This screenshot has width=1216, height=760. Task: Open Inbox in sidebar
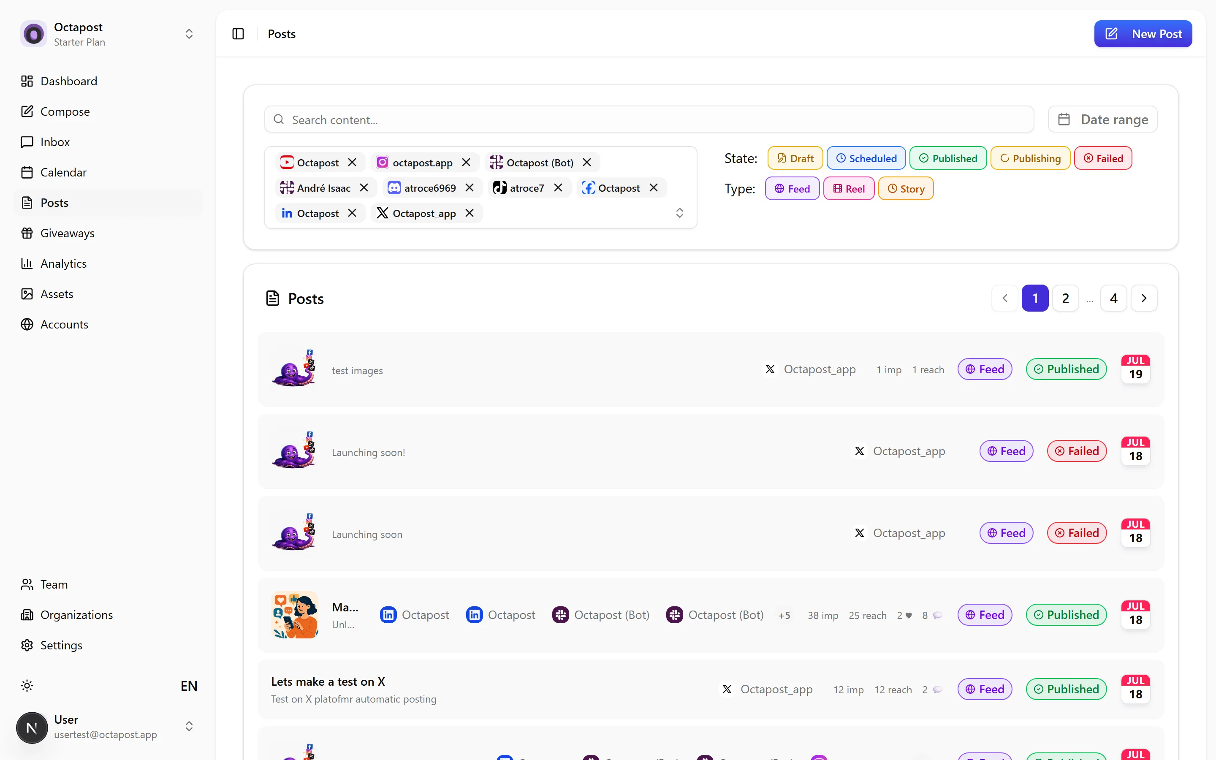108,142
